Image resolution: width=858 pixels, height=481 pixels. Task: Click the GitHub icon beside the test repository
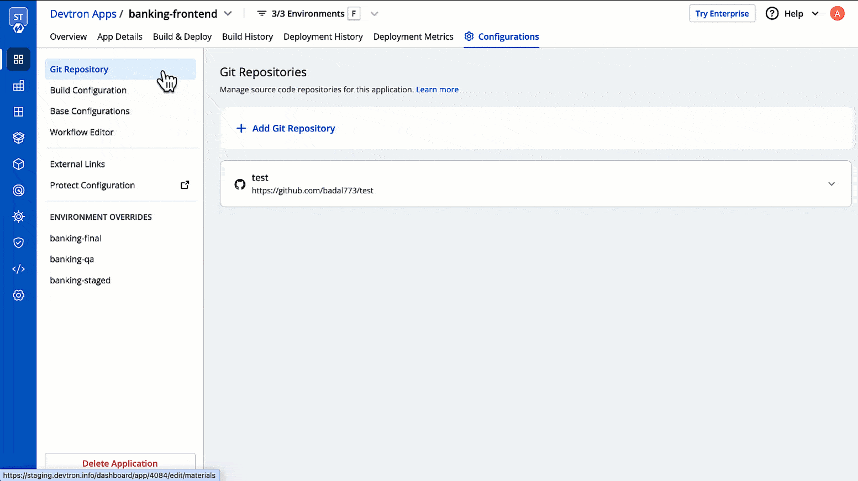240,184
